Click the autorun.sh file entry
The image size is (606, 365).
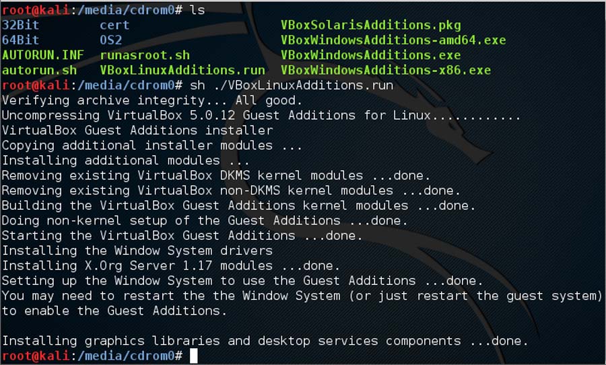[x=39, y=70]
